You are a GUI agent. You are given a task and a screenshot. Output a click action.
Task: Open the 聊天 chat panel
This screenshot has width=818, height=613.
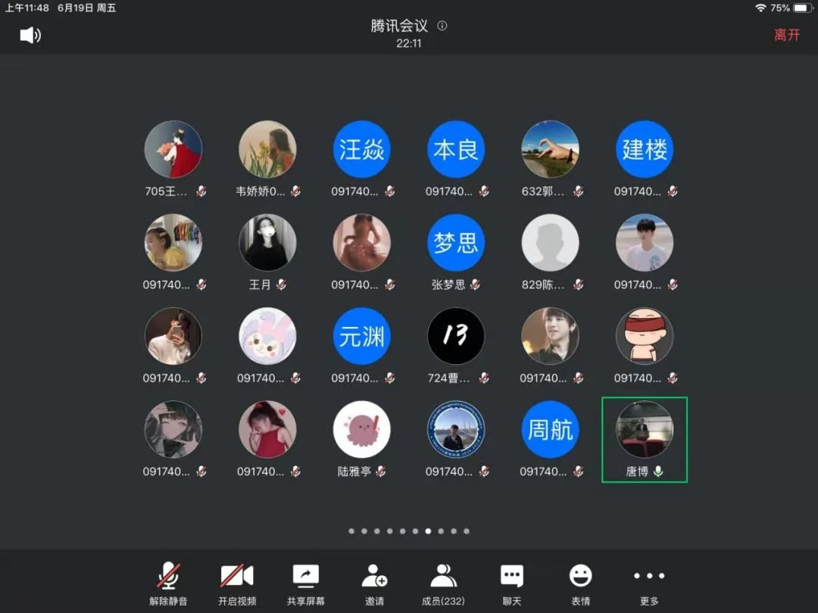pyautogui.click(x=512, y=584)
